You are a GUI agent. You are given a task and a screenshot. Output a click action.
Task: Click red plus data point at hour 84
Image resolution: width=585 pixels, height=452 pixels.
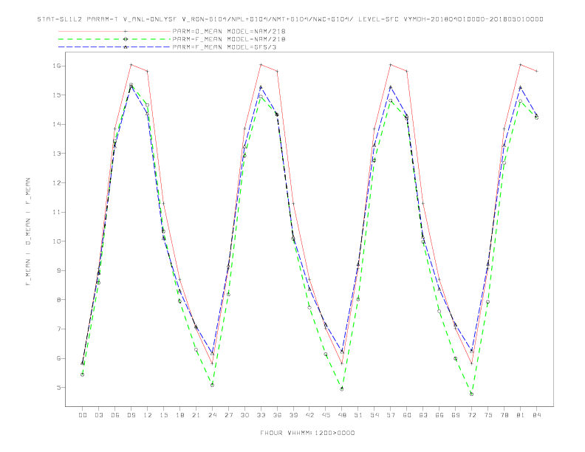[x=536, y=71]
